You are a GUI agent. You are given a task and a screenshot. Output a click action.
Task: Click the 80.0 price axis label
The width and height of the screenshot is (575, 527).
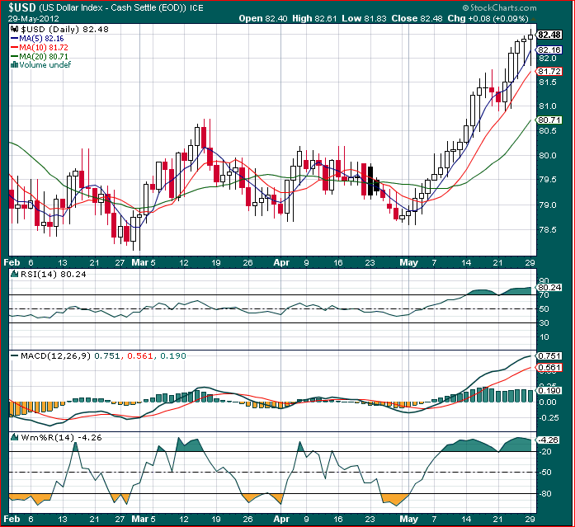pos(548,155)
